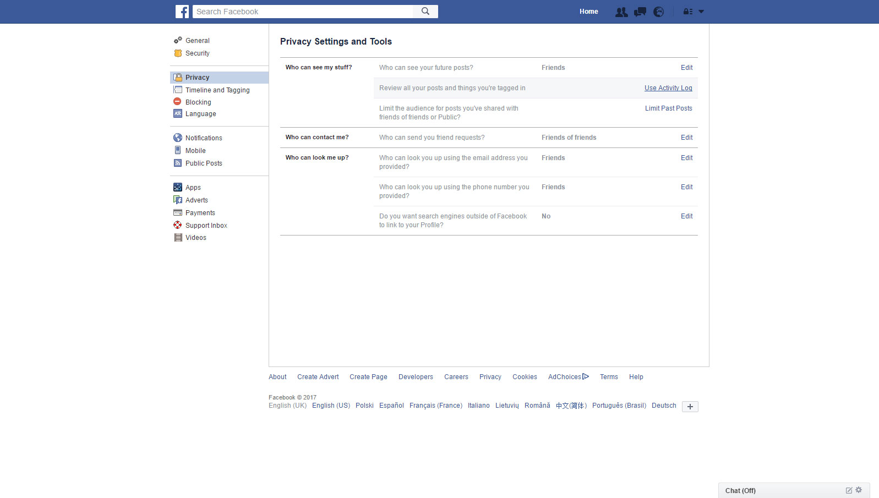The width and height of the screenshot is (879, 498).
Task: Click Home in the top bar
Action: tap(588, 12)
